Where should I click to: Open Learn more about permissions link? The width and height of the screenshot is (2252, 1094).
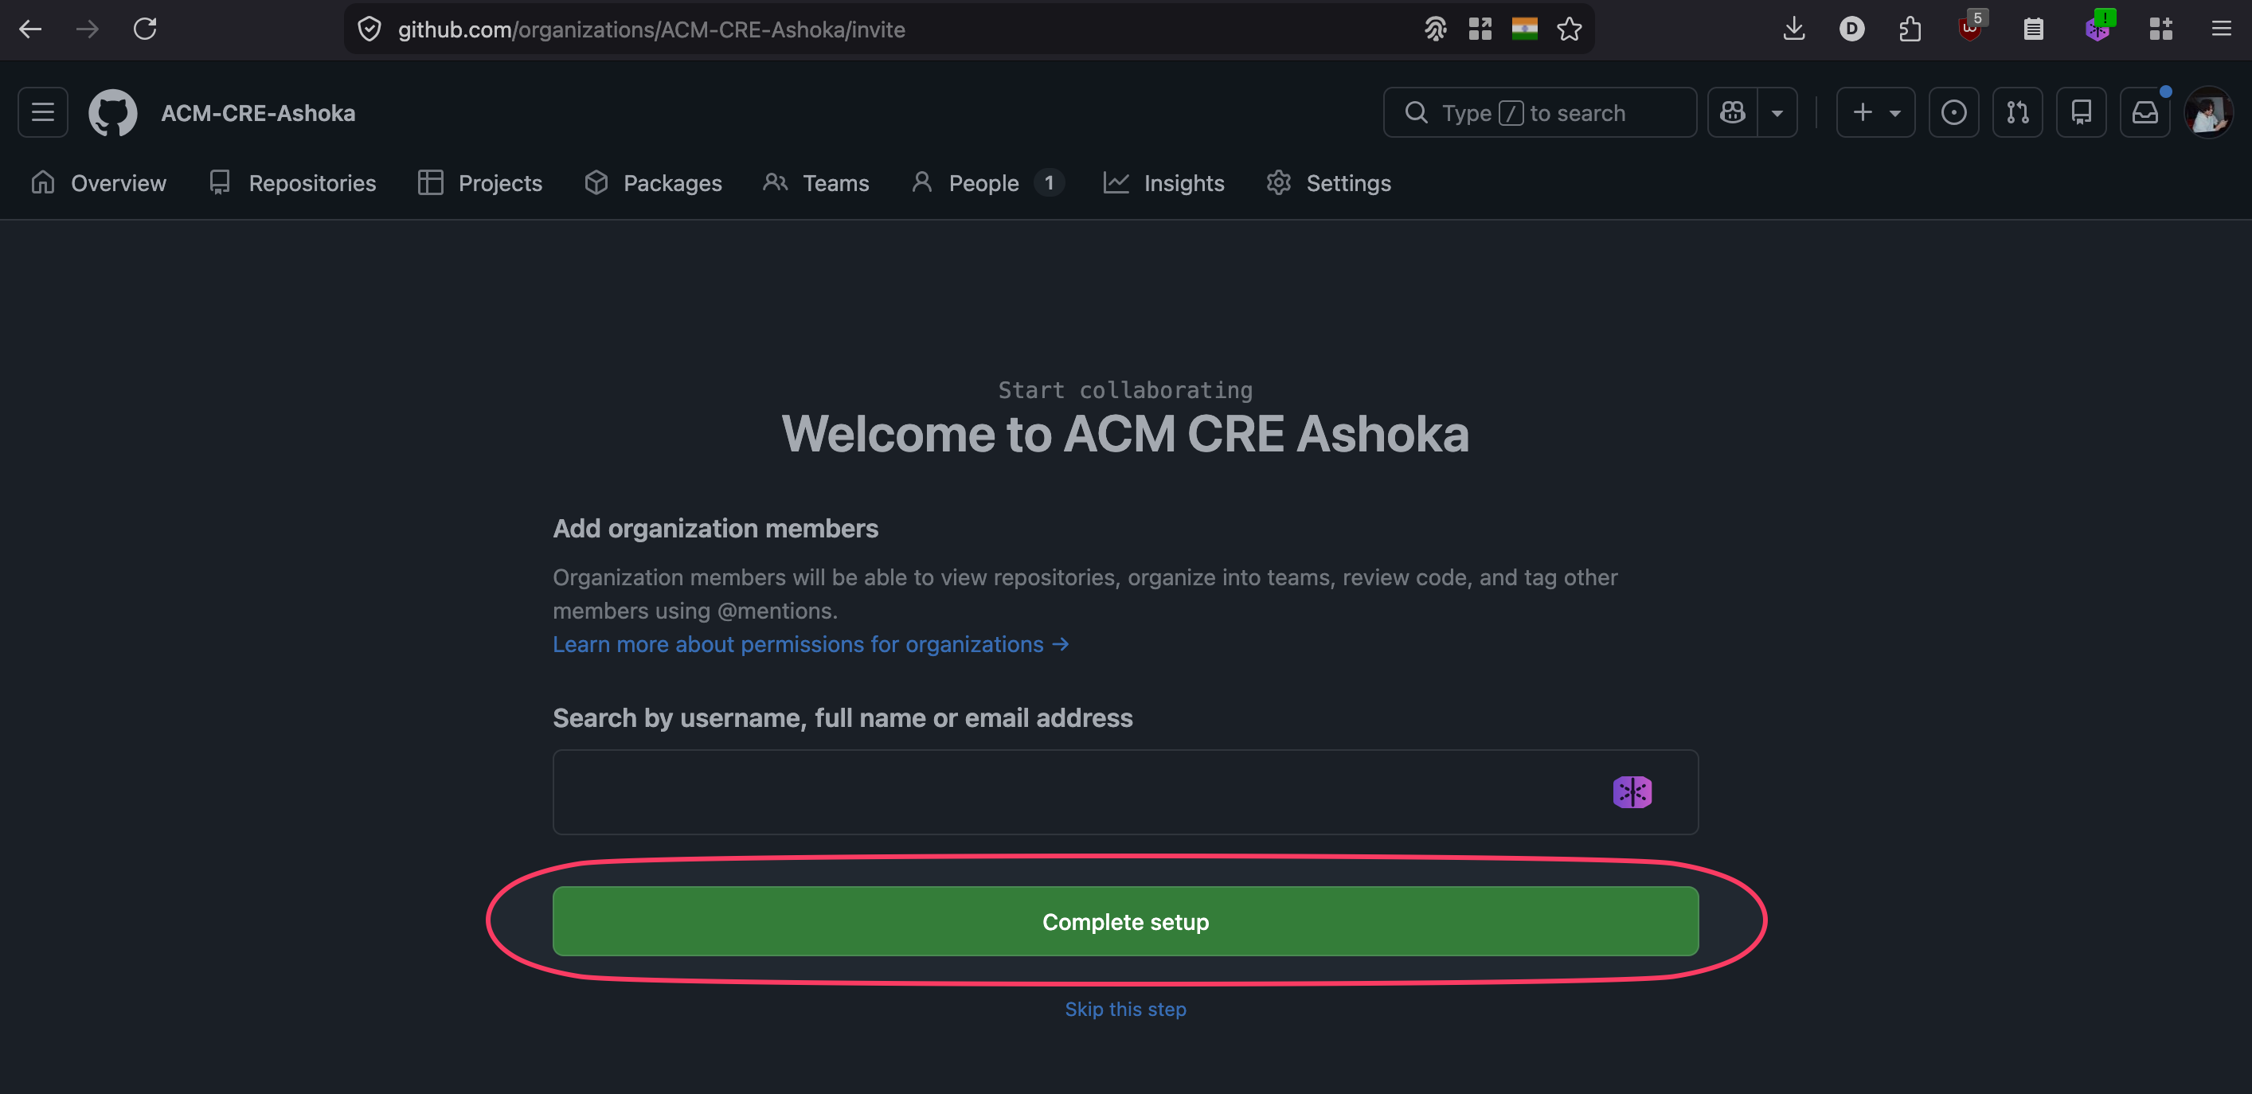[811, 644]
